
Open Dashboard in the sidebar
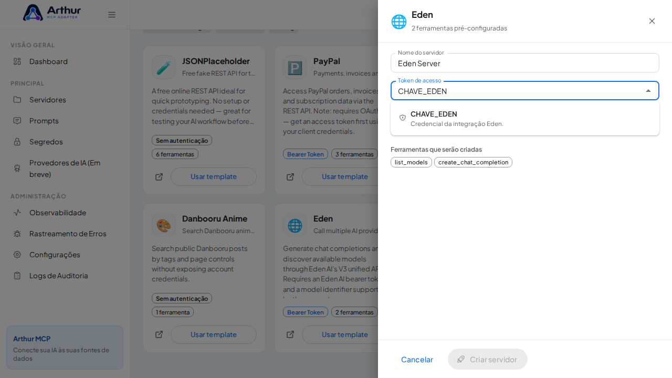[65, 61]
